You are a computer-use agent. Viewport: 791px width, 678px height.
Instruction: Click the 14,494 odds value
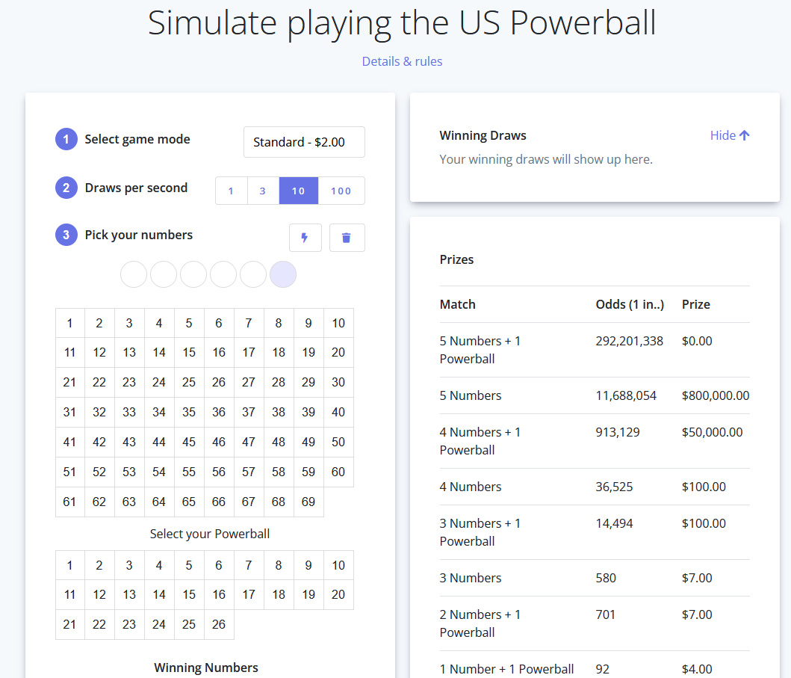click(x=614, y=523)
